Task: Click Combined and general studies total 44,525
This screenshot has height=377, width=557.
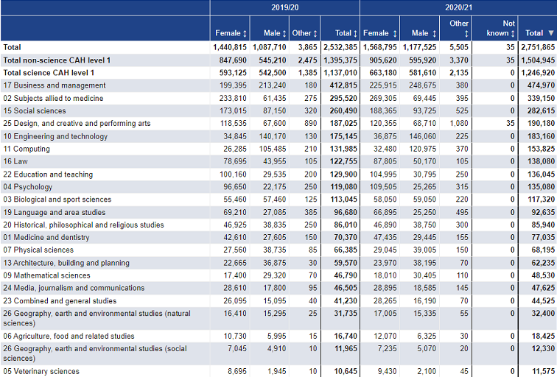Action: coord(543,301)
